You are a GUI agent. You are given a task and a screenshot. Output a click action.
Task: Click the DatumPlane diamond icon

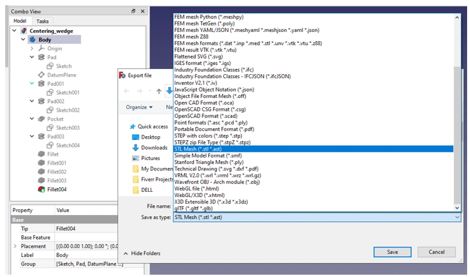click(x=41, y=75)
